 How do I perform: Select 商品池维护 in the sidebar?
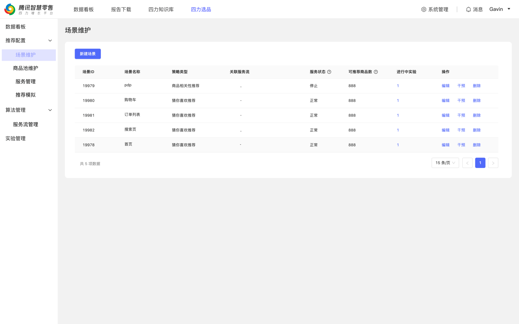[26, 68]
